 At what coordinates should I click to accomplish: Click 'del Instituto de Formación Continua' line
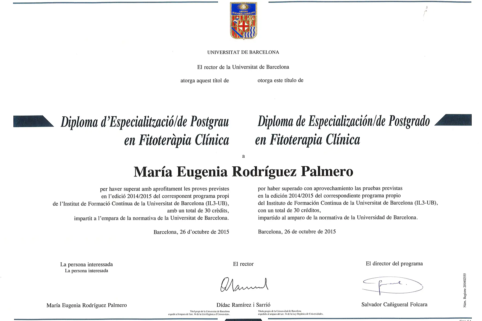click(x=348, y=203)
